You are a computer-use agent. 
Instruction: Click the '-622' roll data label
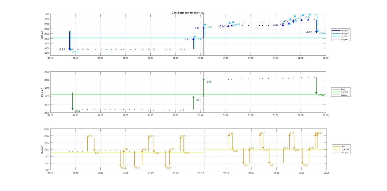coord(235,151)
